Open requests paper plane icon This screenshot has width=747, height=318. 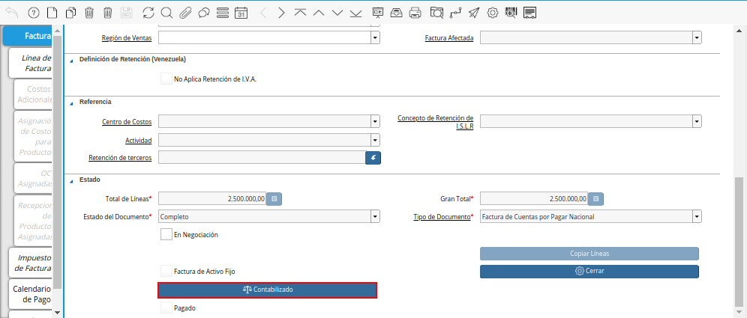(473, 13)
